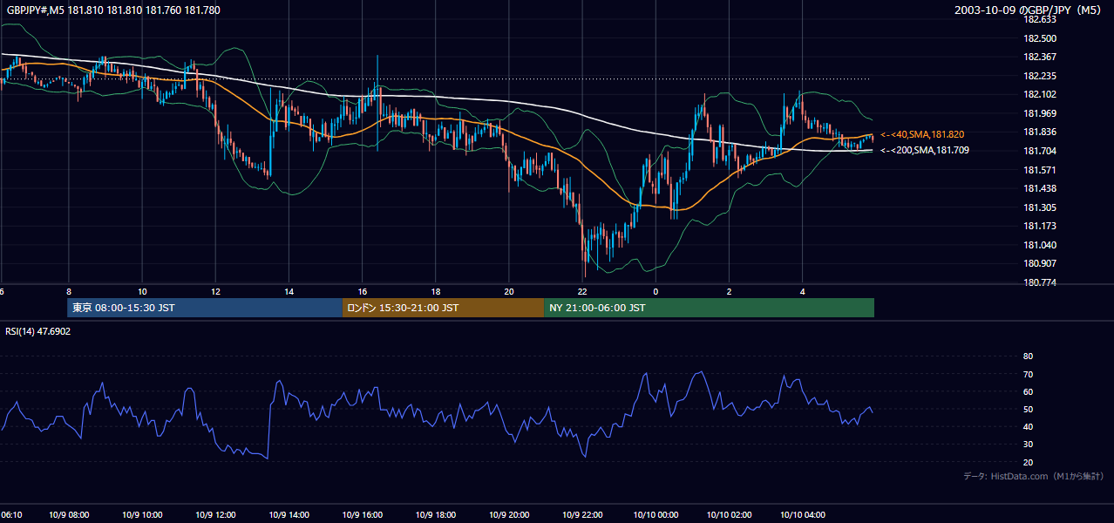Click price axis label 182.102
The width and height of the screenshot is (1114, 523).
[1040, 94]
